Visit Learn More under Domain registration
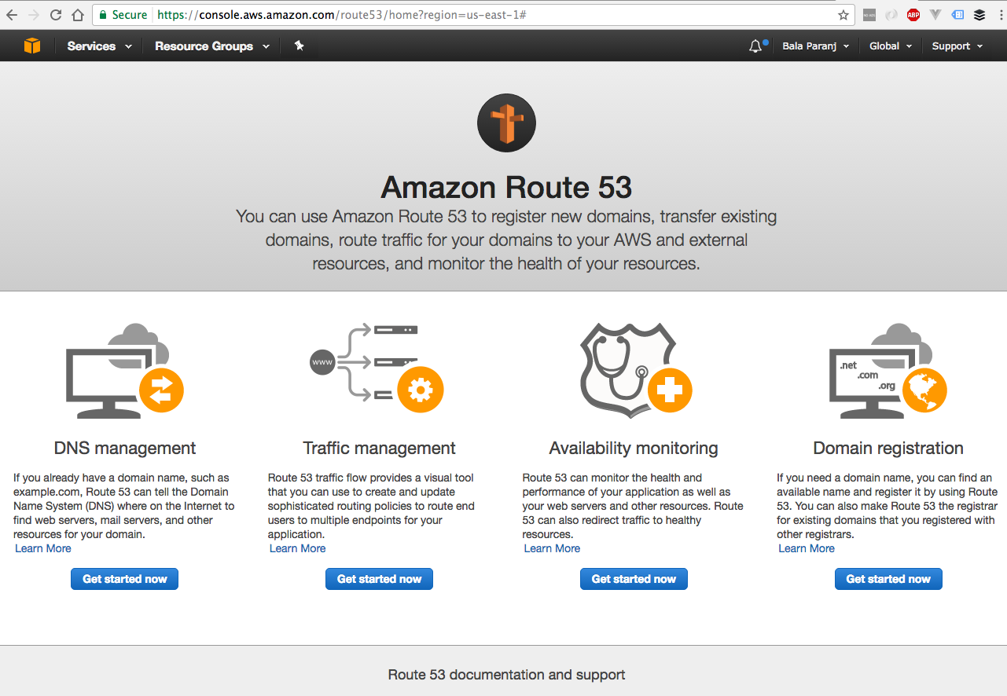This screenshot has height=696, width=1007. click(807, 548)
